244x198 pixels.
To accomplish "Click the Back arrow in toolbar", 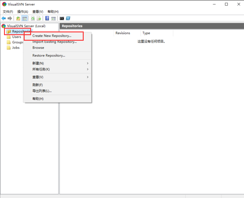I will click(x=4, y=19).
